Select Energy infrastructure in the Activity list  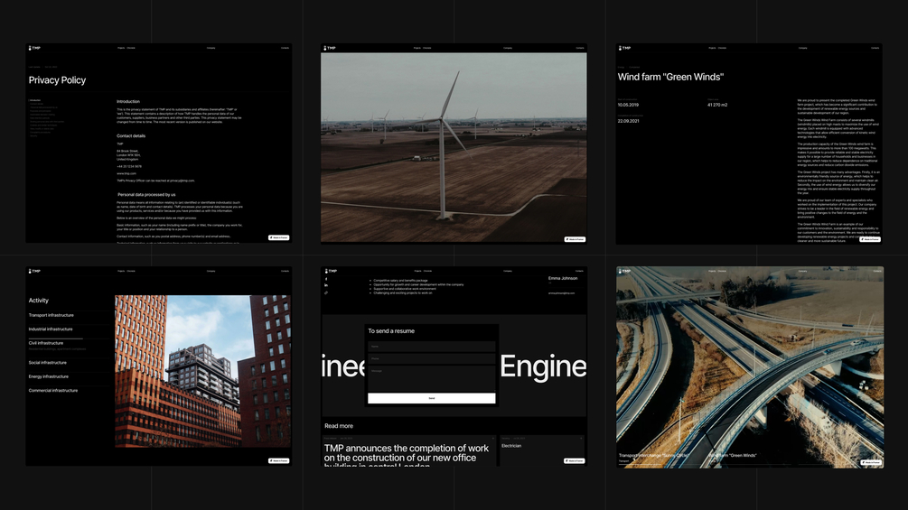point(49,376)
